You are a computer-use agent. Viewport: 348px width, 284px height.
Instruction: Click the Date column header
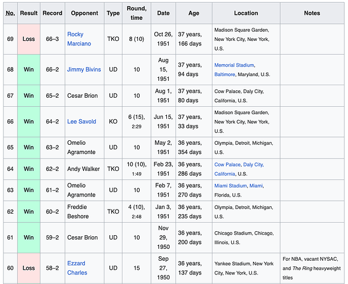click(x=163, y=13)
